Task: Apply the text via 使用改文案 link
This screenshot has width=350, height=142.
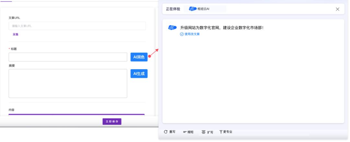Action: (x=192, y=34)
